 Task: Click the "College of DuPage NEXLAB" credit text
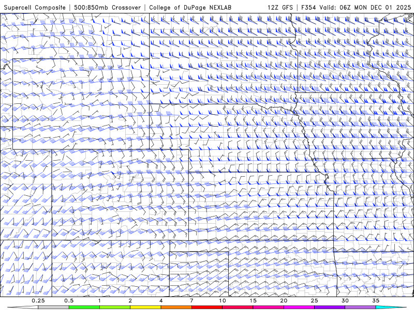[x=190, y=7]
